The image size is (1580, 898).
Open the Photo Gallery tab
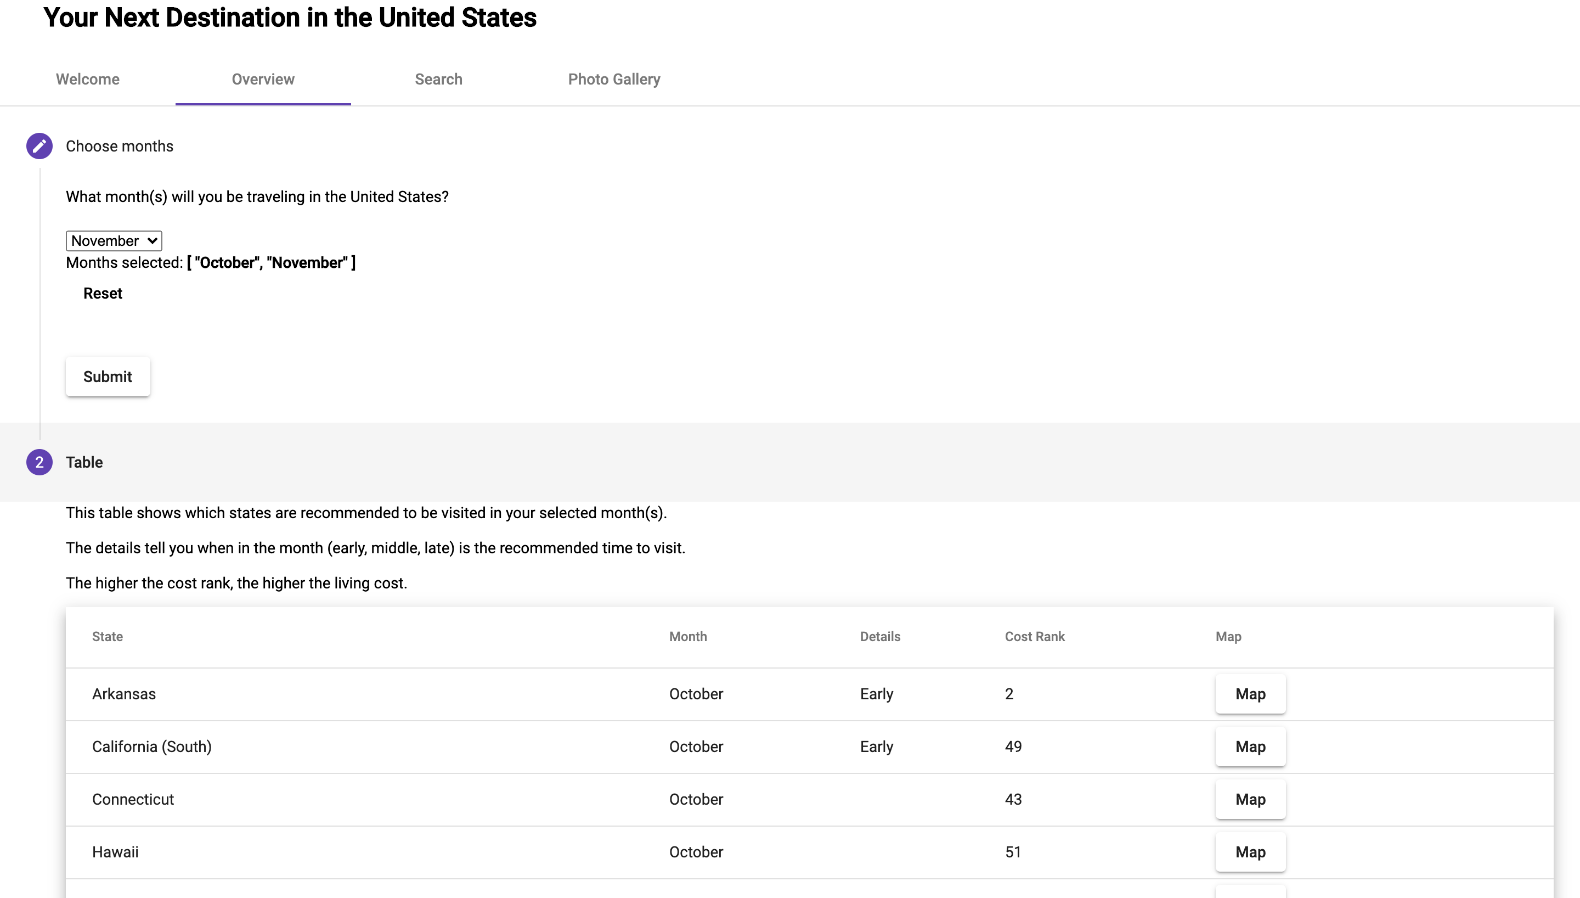click(614, 79)
